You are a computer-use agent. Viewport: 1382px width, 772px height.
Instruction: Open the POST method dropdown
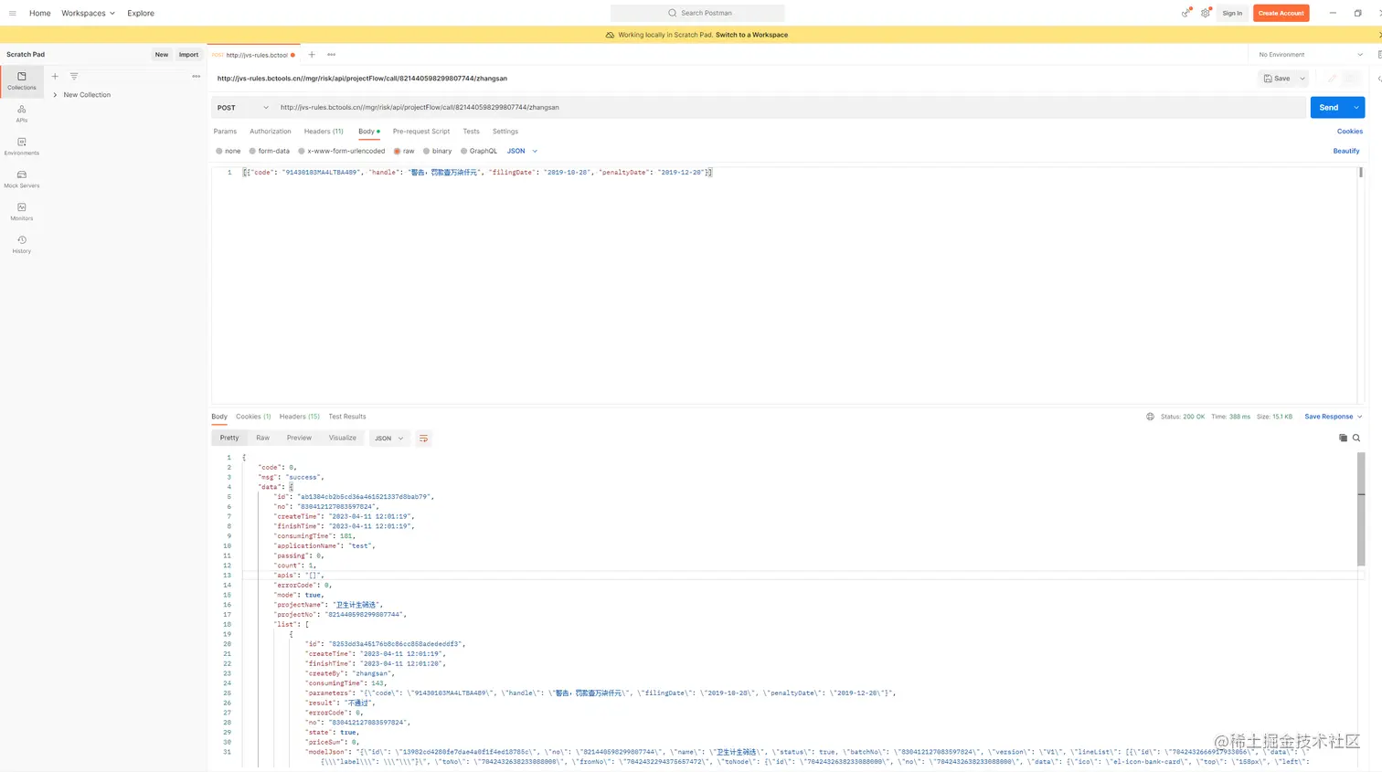click(242, 108)
